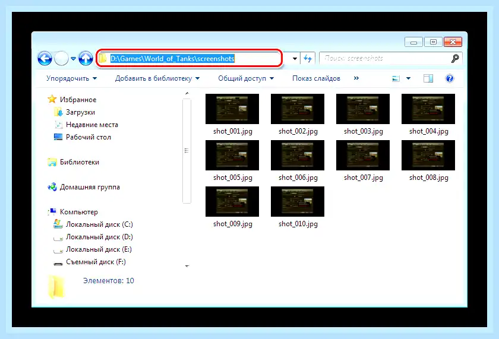Open Недавние места in favorites
The image size is (499, 339).
tap(91, 125)
